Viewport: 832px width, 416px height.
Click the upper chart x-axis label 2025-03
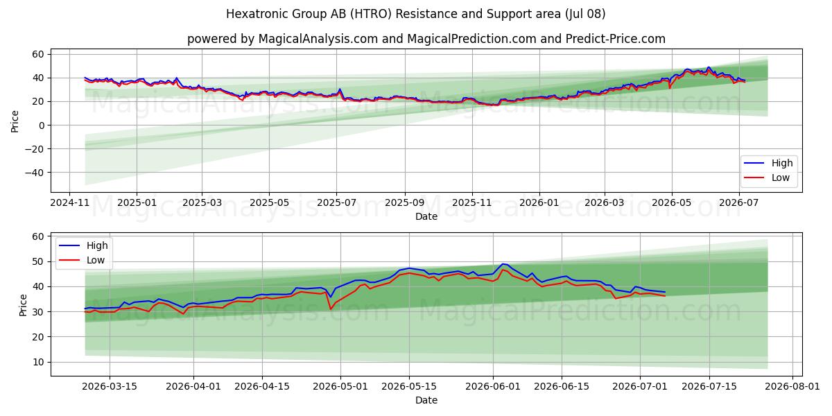202,204
